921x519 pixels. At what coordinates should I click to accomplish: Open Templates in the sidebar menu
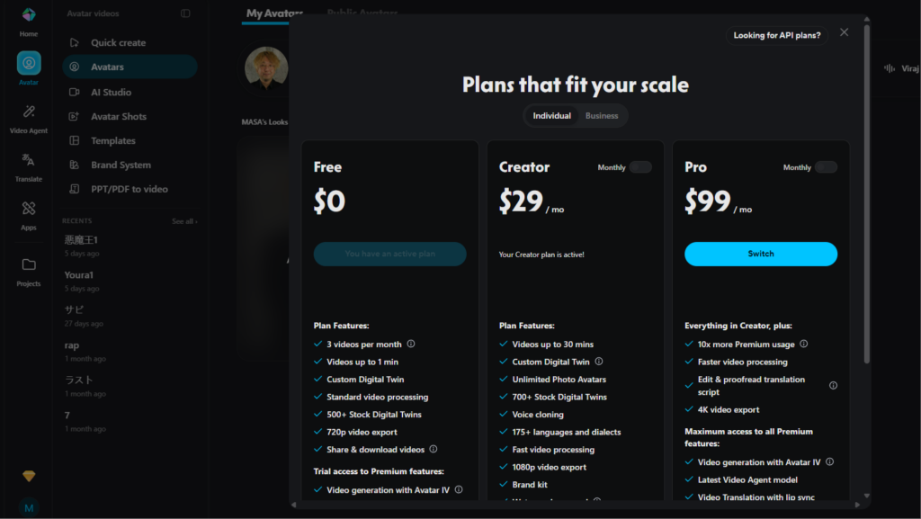pyautogui.click(x=113, y=141)
